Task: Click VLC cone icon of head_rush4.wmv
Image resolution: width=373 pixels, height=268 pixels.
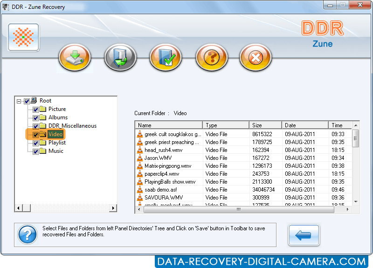Action: 140,150
